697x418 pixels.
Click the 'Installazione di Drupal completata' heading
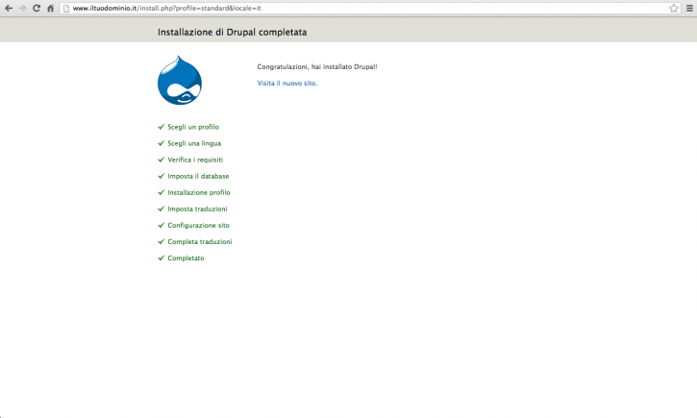[232, 32]
